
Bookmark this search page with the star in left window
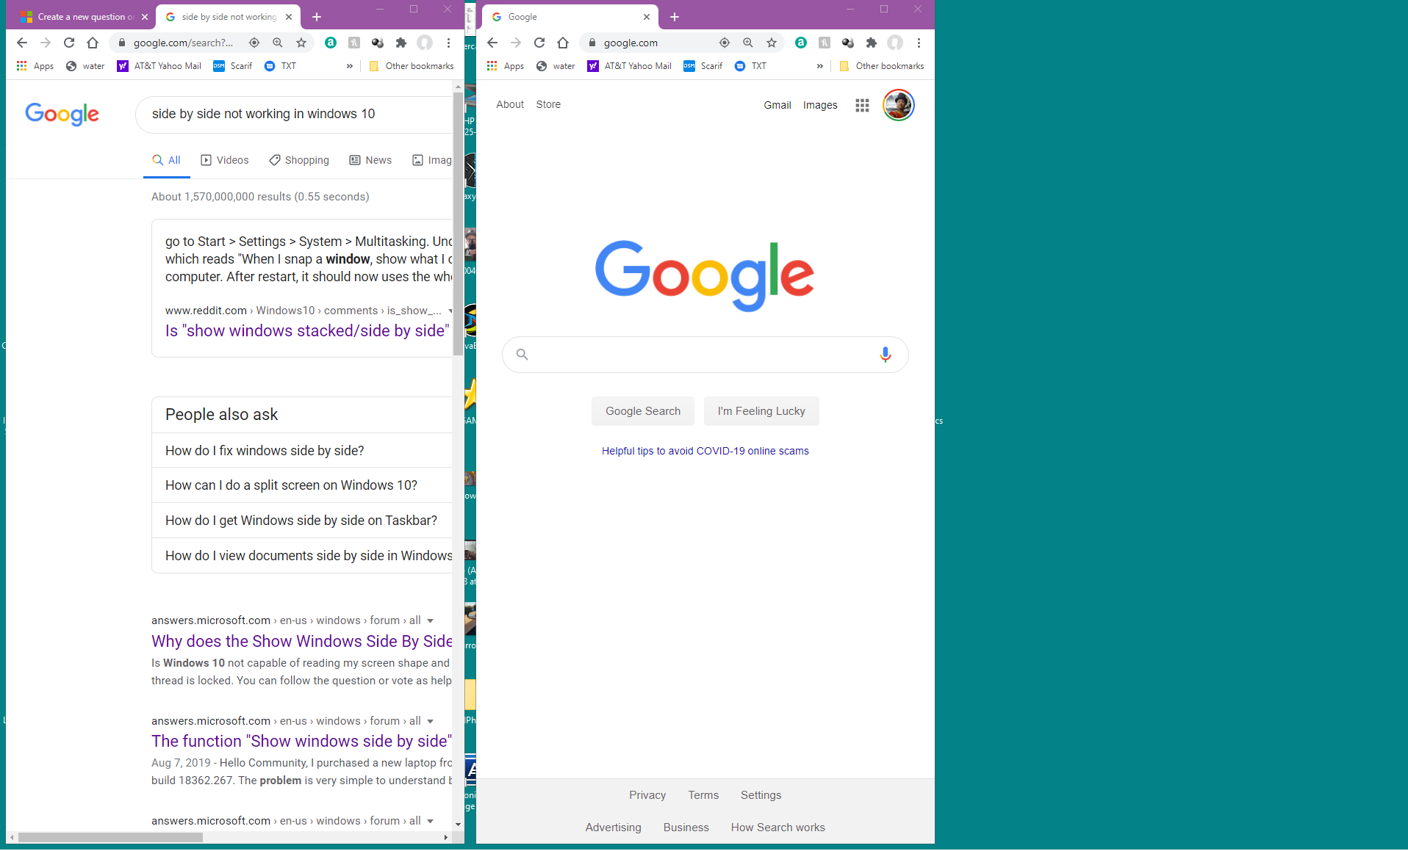pos(301,43)
